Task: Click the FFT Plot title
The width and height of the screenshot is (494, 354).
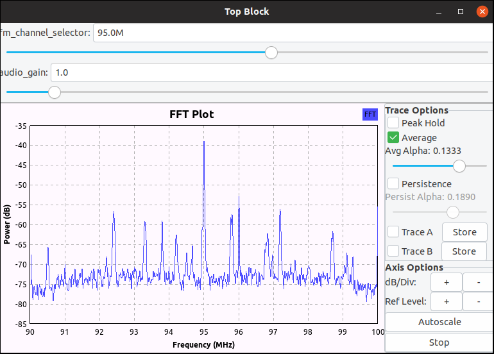Action: pos(192,114)
